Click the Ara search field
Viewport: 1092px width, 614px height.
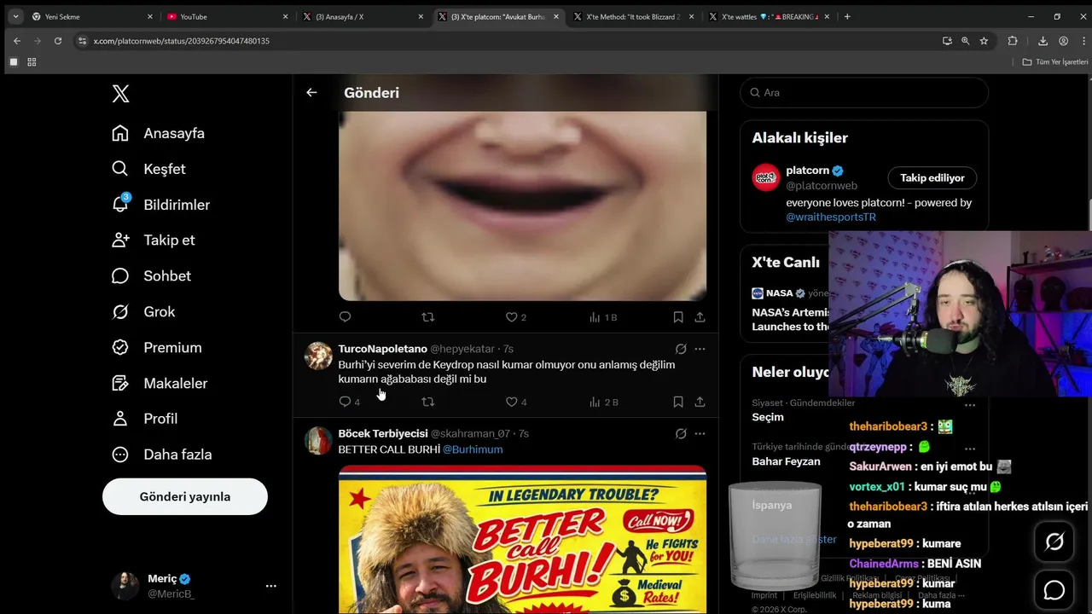point(864,92)
